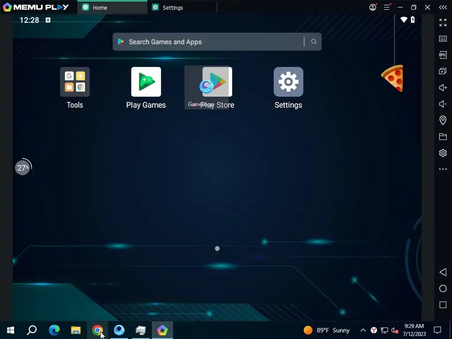
Task: Switch to the Home tab
Action: pyautogui.click(x=112, y=8)
